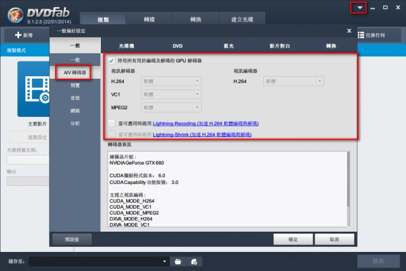Switch to the 複製 copy tab
This screenshot has height=271, width=406.
[x=103, y=20]
